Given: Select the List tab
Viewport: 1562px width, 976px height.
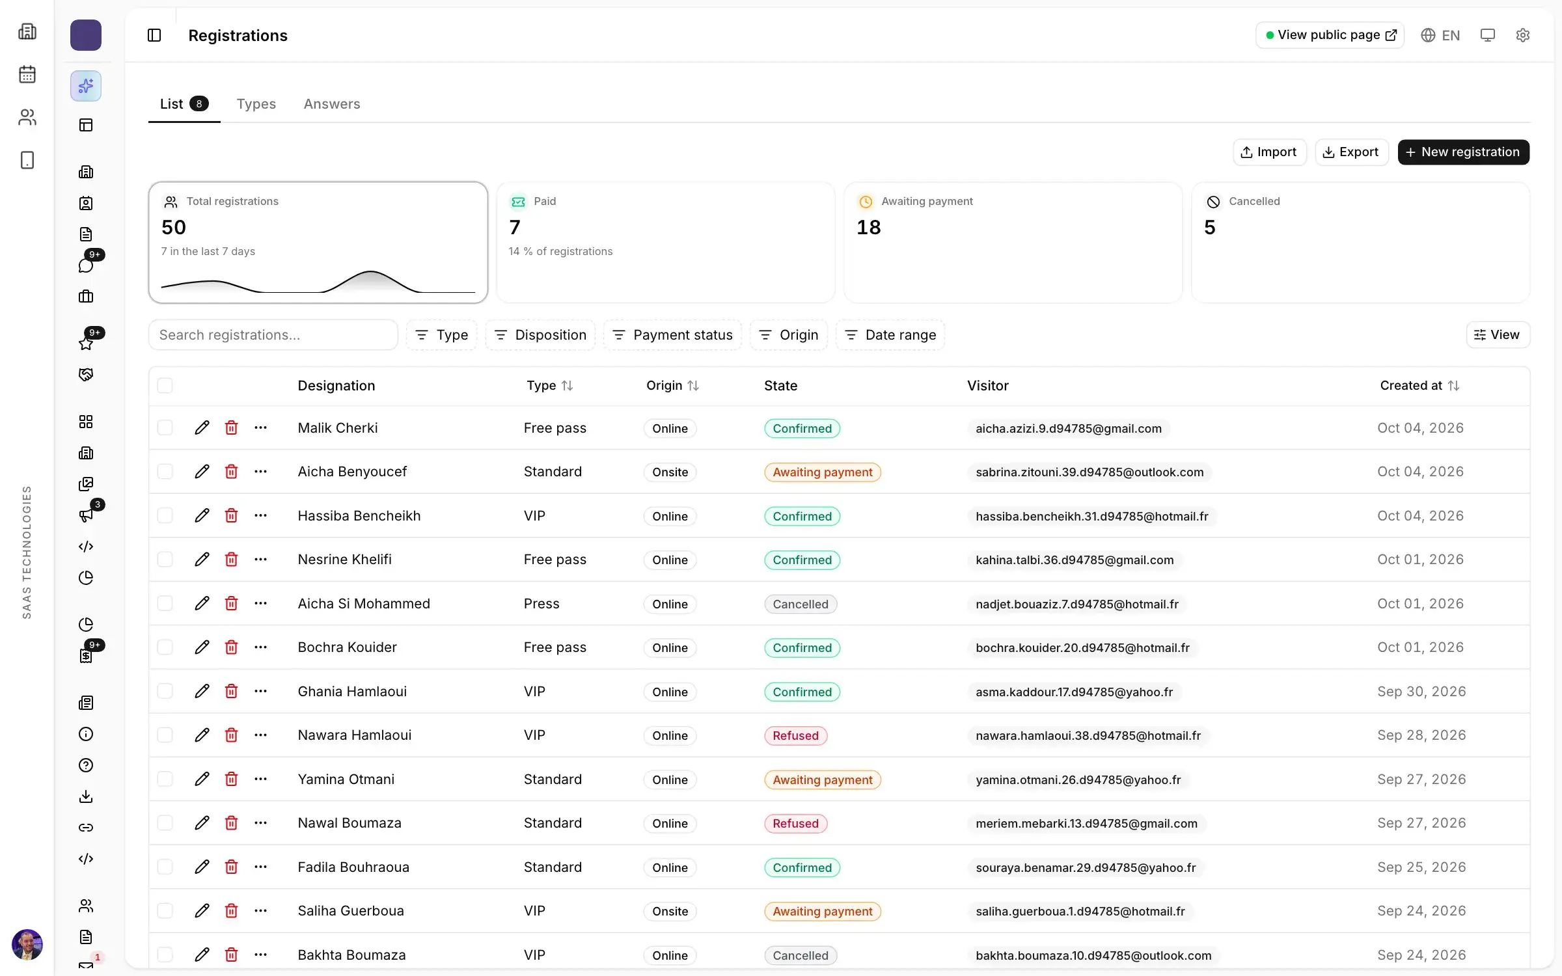Looking at the screenshot, I should coord(184,104).
